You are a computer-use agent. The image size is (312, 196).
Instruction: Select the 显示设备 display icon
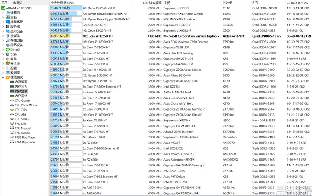[8, 31]
